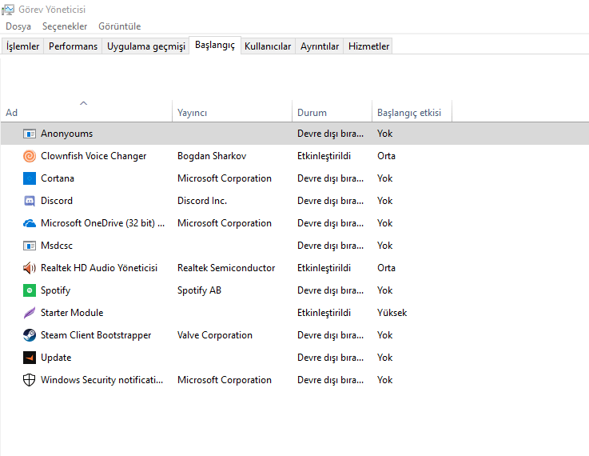This screenshot has width=589, height=456.
Task: Select the Clownfish Voice Changer name
Action: click(x=94, y=156)
